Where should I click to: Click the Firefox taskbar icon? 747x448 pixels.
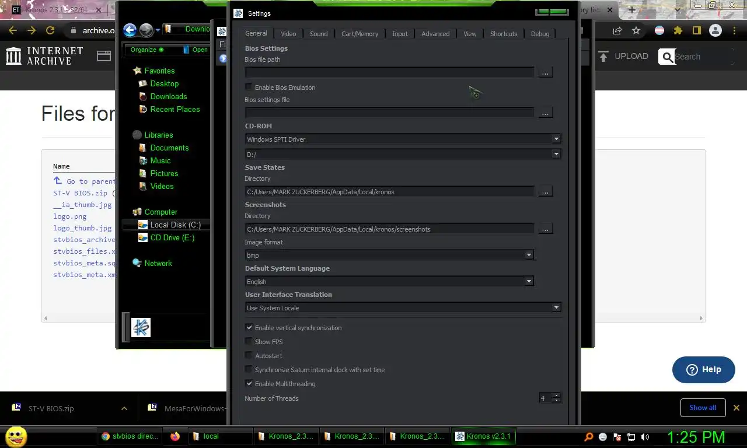pyautogui.click(x=174, y=436)
